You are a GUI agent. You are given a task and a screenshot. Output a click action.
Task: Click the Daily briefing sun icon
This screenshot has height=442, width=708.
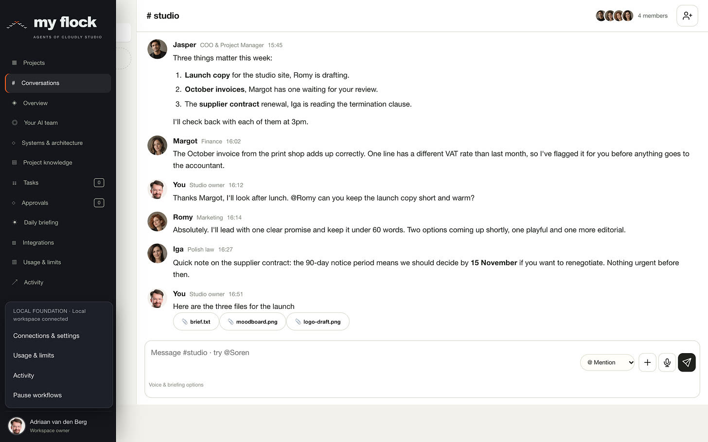point(15,222)
